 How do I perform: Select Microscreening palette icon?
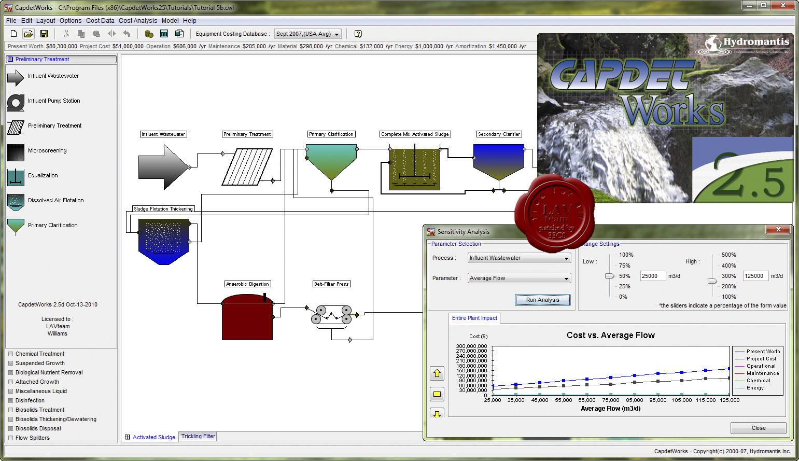[x=16, y=152]
